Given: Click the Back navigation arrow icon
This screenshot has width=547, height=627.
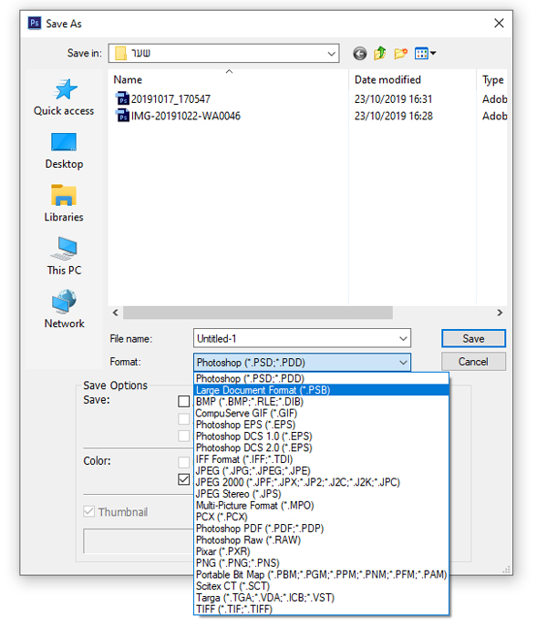Looking at the screenshot, I should point(360,53).
